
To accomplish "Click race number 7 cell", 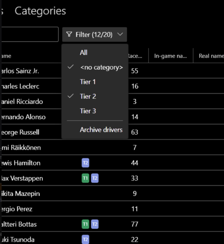I will click(135, 148).
